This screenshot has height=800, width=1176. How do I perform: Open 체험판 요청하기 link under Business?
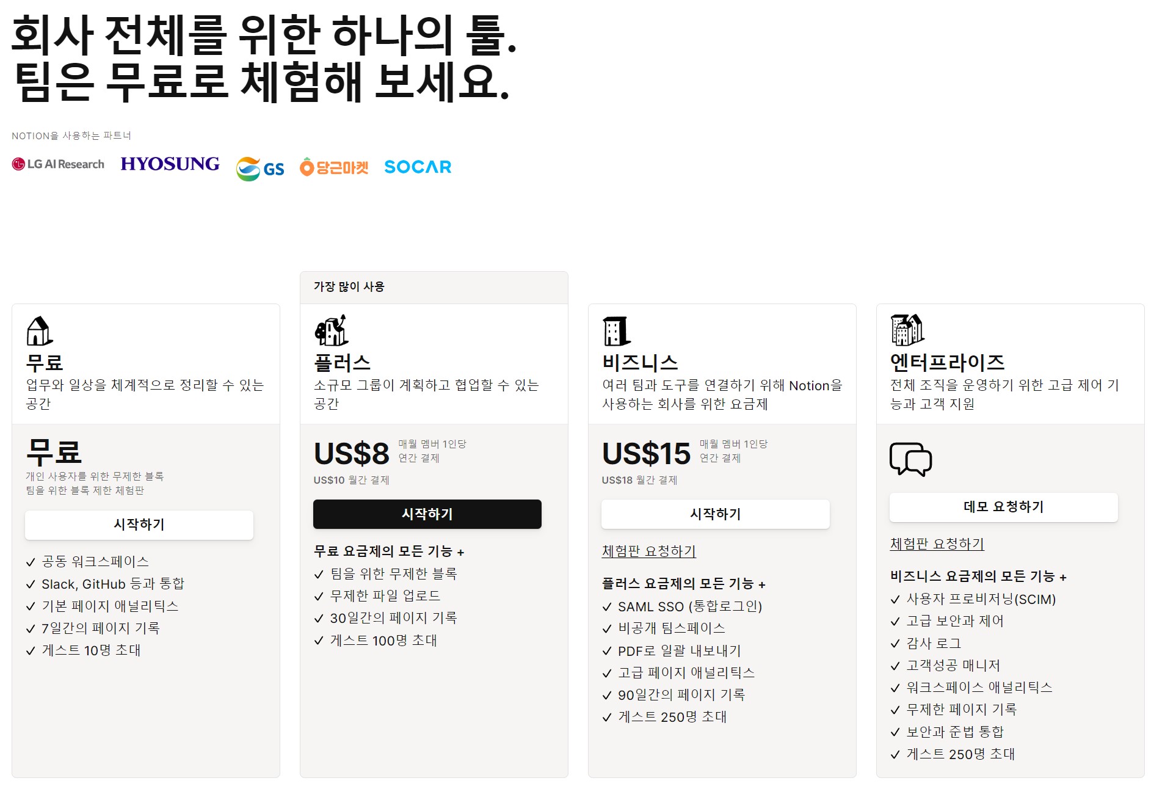(x=648, y=551)
